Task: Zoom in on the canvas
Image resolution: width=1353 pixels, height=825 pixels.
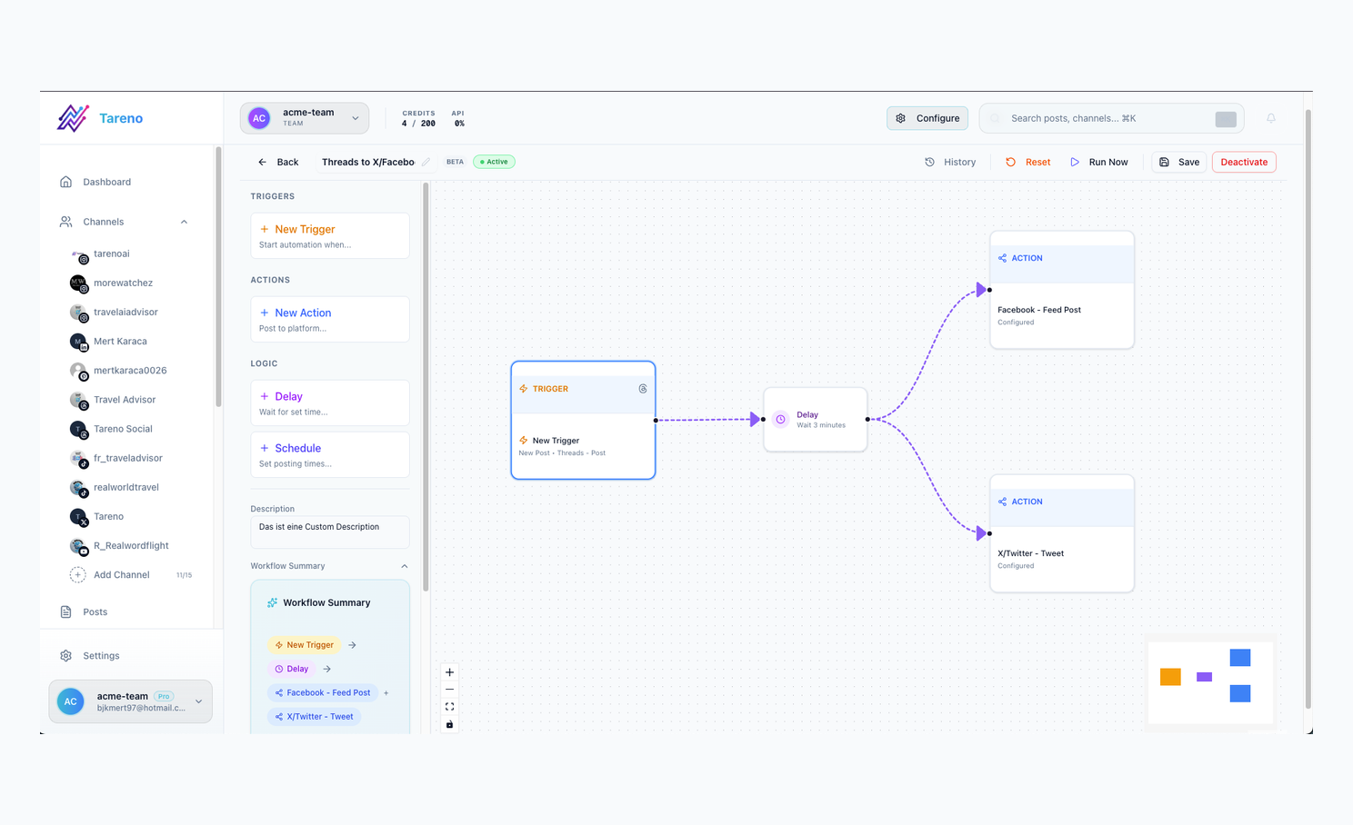Action: pos(449,672)
